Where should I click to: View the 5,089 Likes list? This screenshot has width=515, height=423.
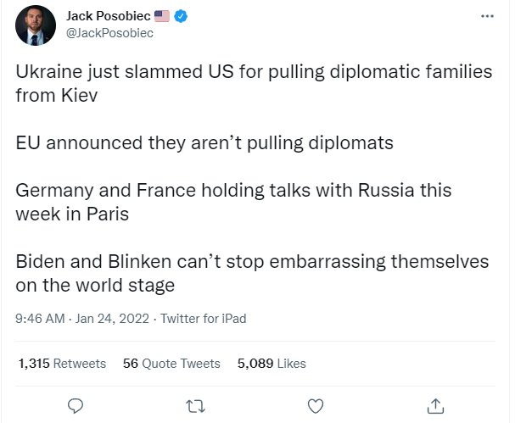coord(271,364)
